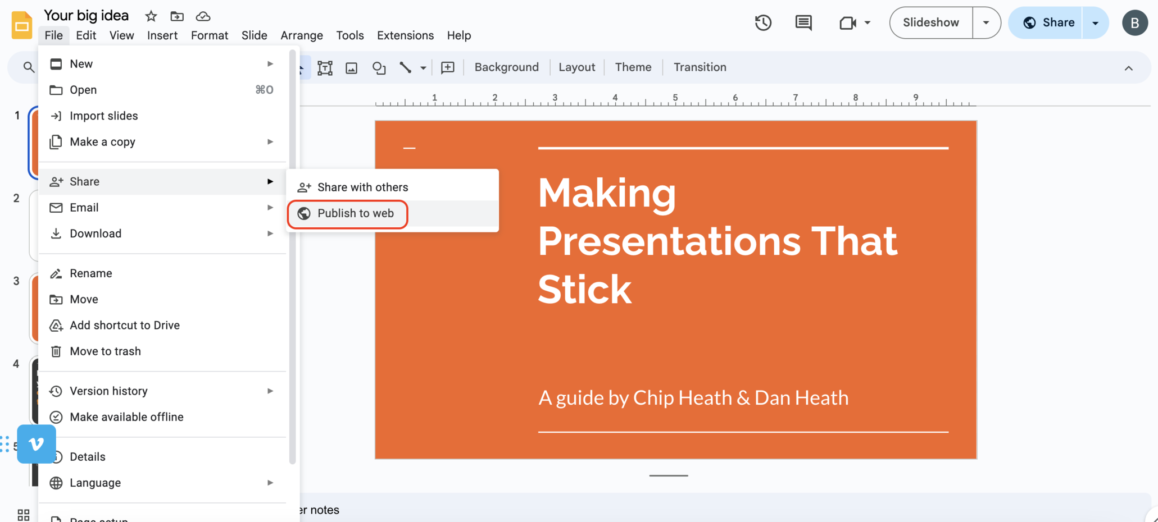1158x522 pixels.
Task: Choose Publish to web
Action: [392, 213]
